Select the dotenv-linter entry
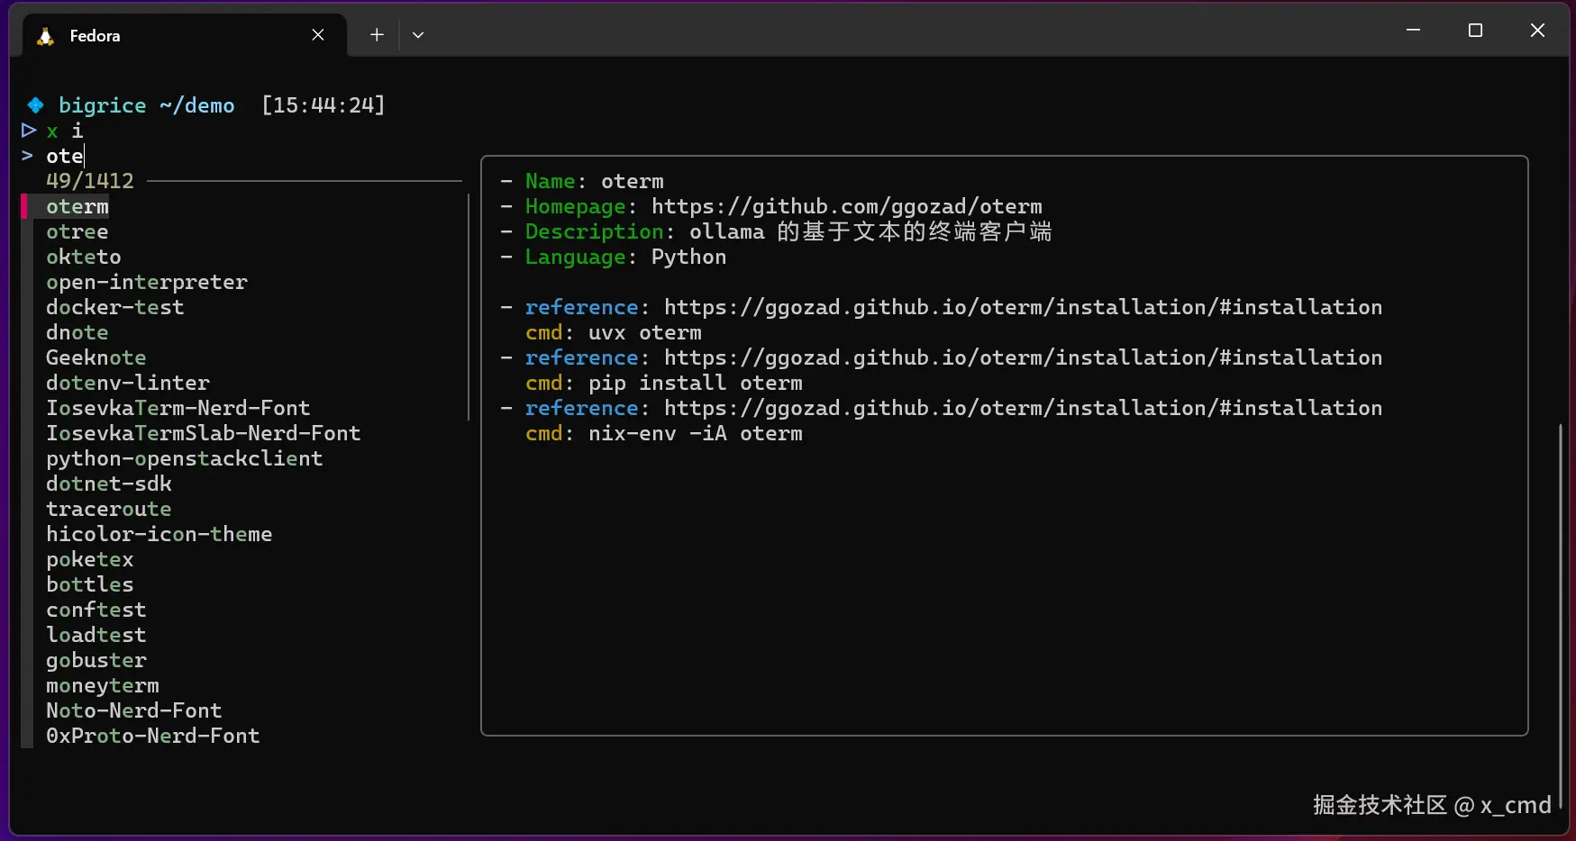1576x841 pixels. (x=128, y=383)
